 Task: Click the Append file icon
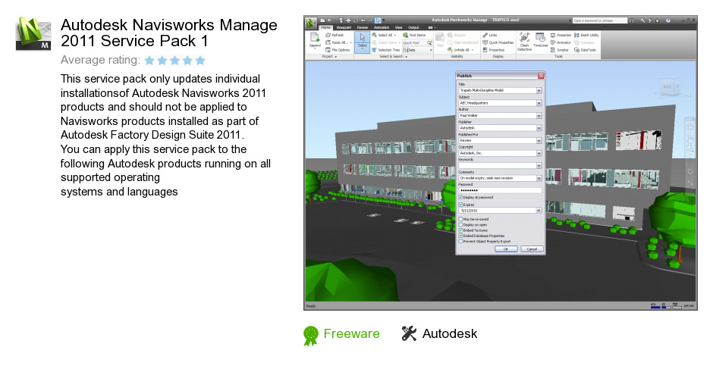[x=315, y=37]
